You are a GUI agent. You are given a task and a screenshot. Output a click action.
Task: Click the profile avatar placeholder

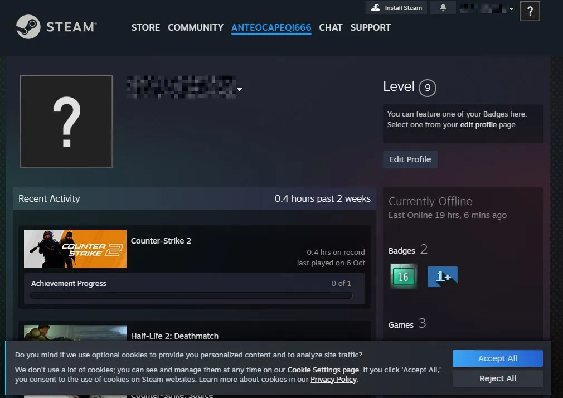click(x=66, y=122)
